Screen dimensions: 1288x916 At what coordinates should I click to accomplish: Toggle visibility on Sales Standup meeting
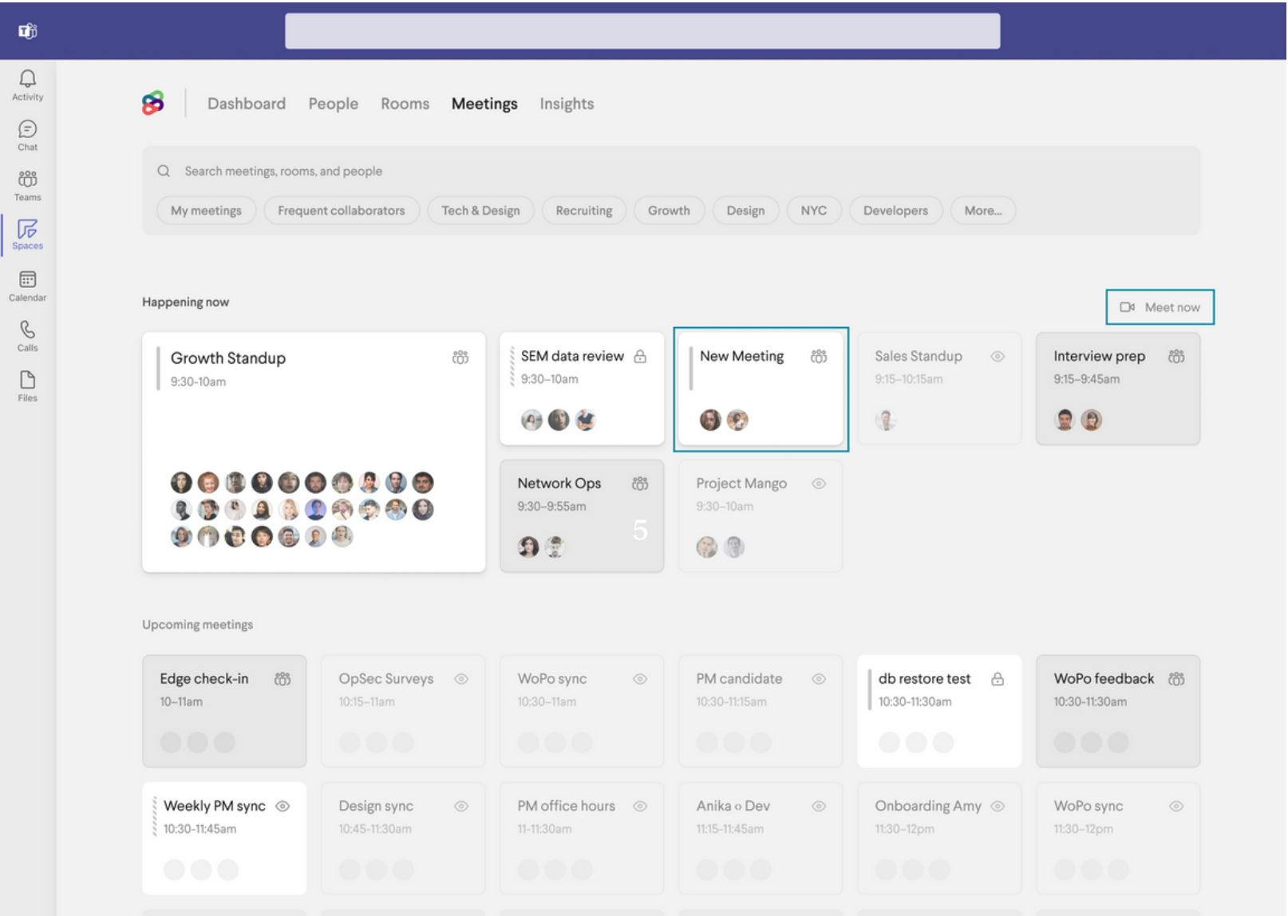click(999, 356)
